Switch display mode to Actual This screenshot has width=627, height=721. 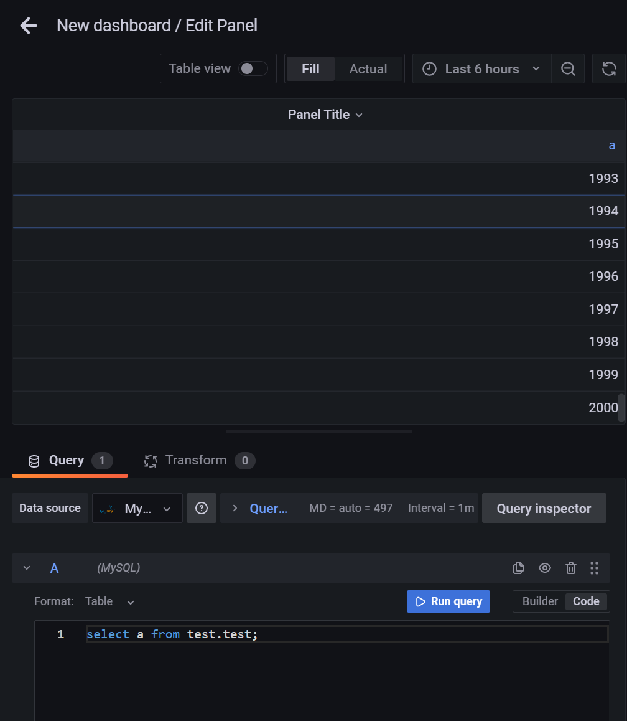click(368, 68)
